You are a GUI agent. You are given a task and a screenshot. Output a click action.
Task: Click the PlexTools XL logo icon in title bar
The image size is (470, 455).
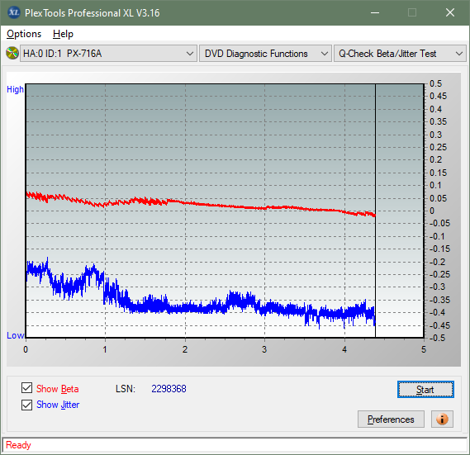[13, 12]
